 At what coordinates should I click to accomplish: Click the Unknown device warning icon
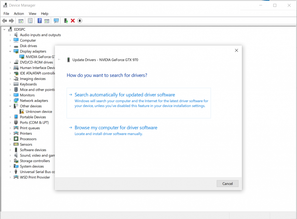click(x=22, y=111)
